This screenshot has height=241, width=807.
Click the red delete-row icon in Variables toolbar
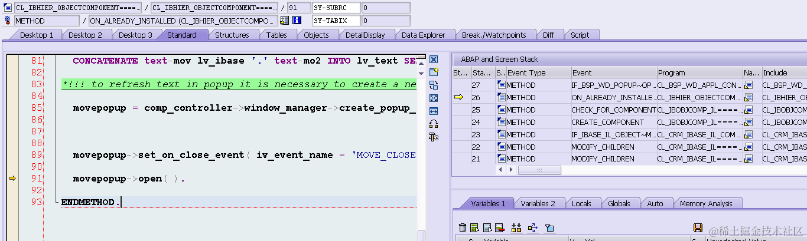(x=499, y=227)
